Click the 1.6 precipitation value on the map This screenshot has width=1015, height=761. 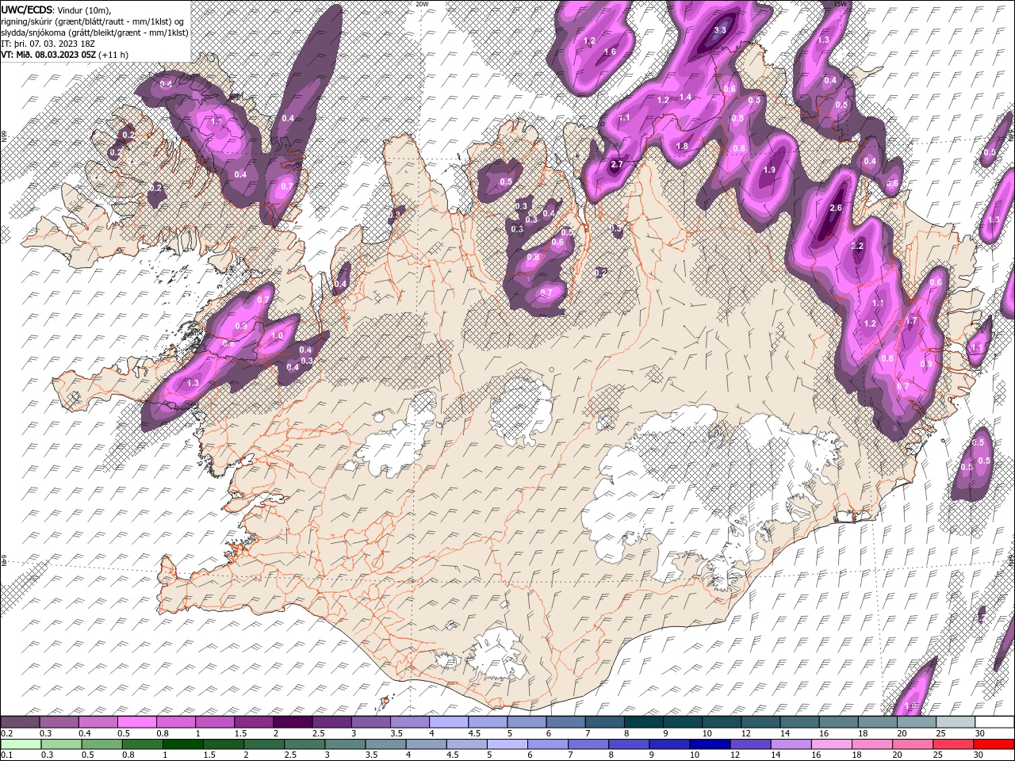(x=610, y=52)
